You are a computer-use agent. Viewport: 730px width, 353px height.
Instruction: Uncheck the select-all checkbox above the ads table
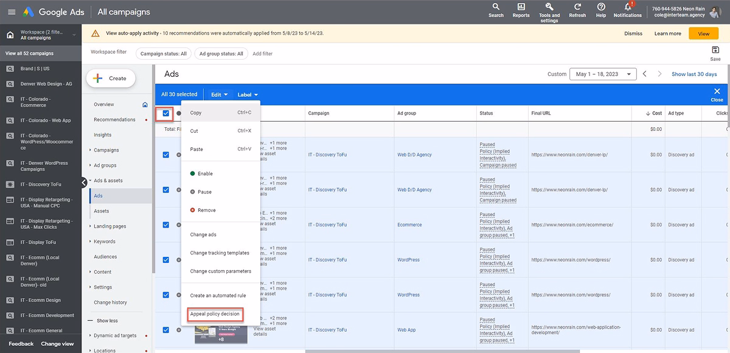click(x=166, y=113)
